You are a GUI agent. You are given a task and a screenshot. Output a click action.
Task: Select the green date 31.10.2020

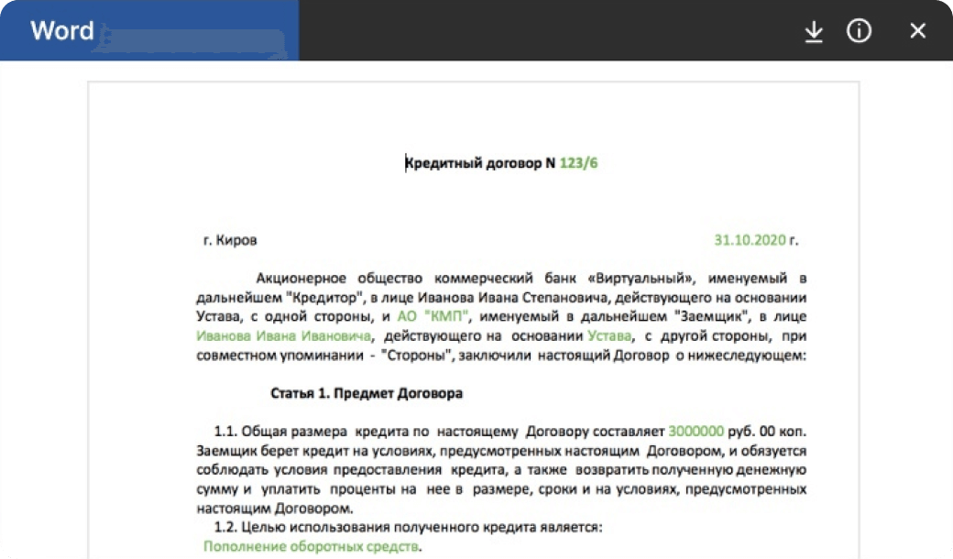(x=750, y=241)
